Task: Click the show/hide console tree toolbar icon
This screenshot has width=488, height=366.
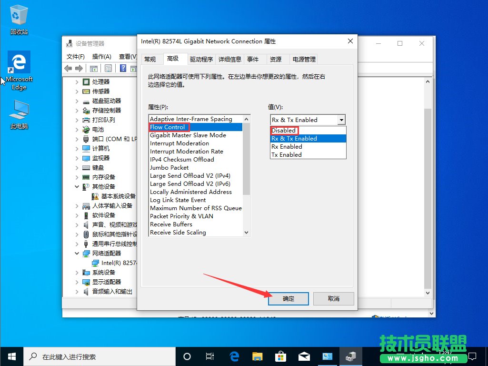Action: [x=94, y=68]
